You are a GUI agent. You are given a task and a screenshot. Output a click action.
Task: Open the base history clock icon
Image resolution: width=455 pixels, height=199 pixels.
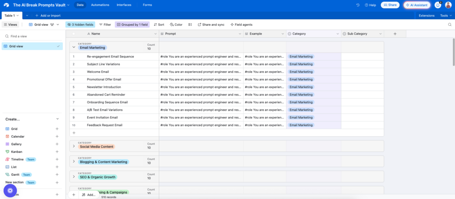coord(358,5)
